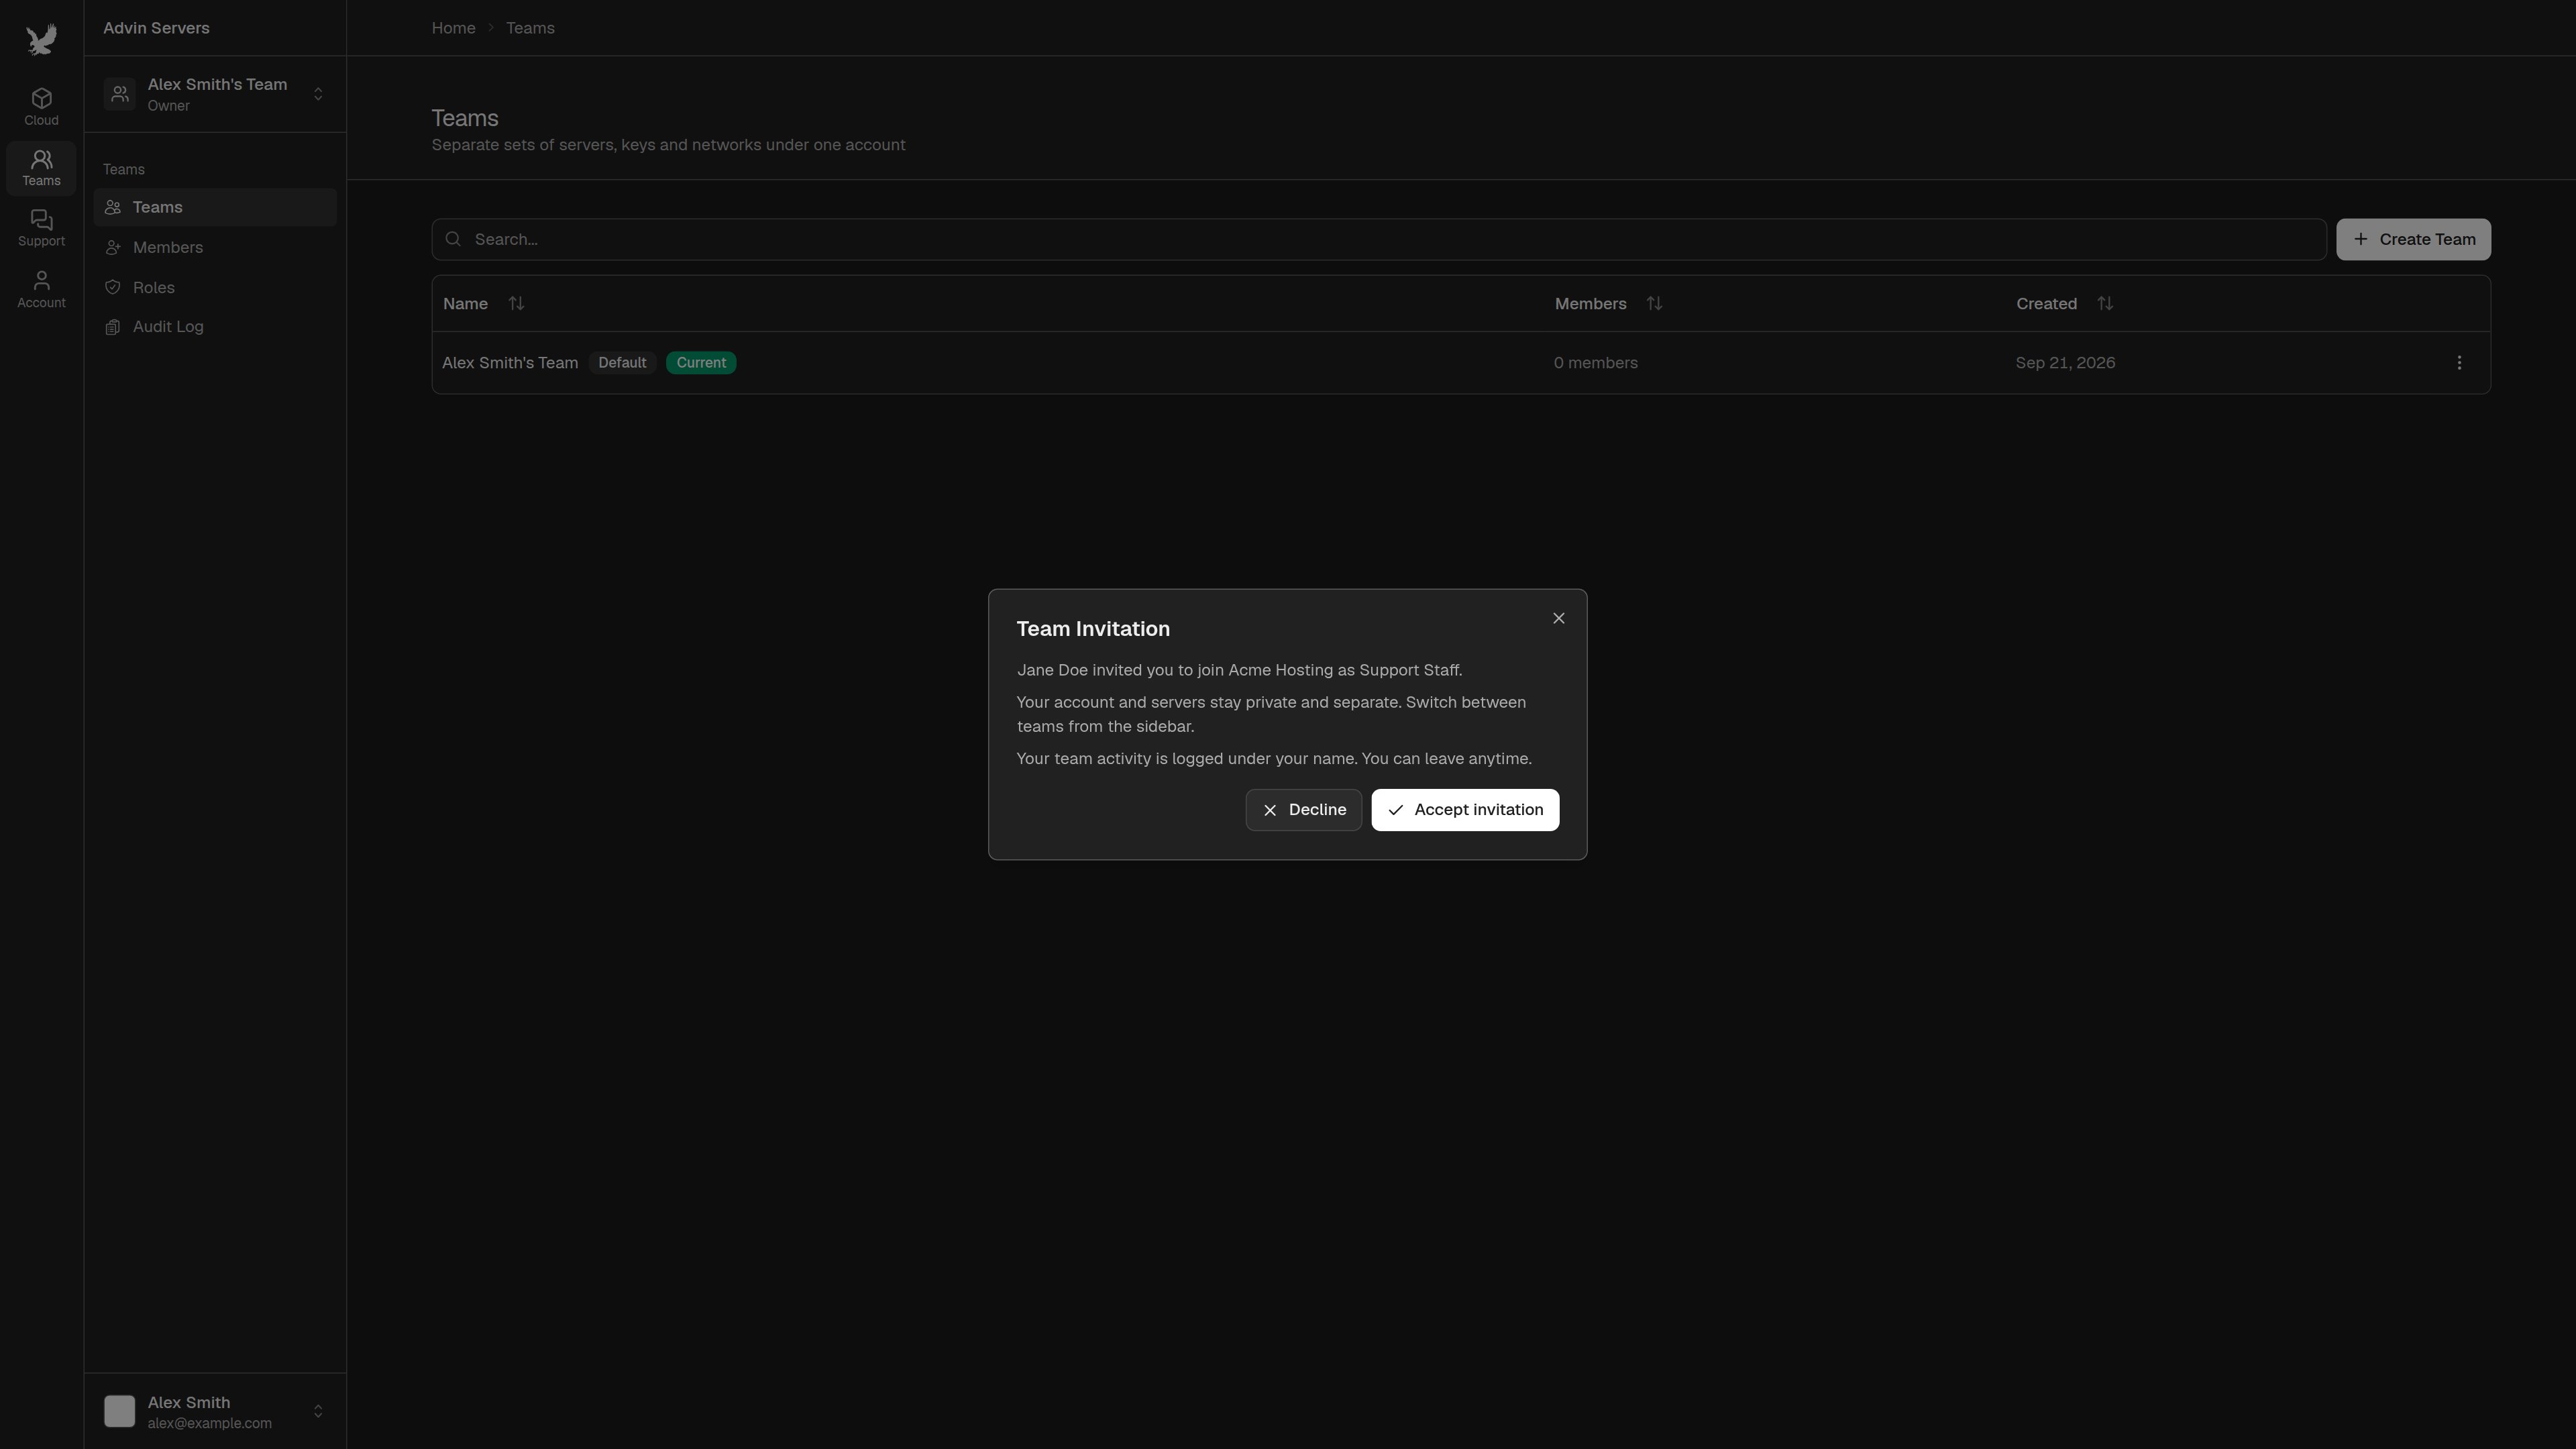Click the search magnifier icon

453,239
